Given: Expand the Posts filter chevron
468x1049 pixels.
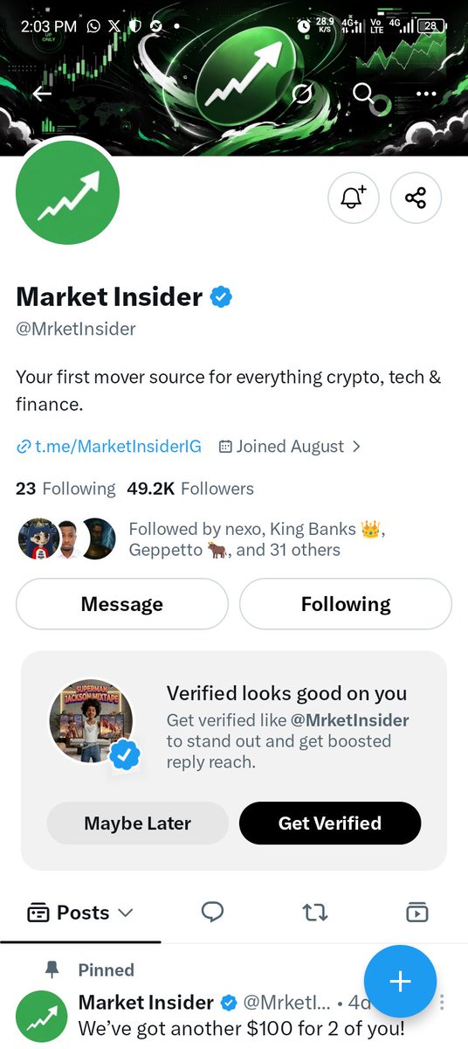Looking at the screenshot, I should click(125, 913).
